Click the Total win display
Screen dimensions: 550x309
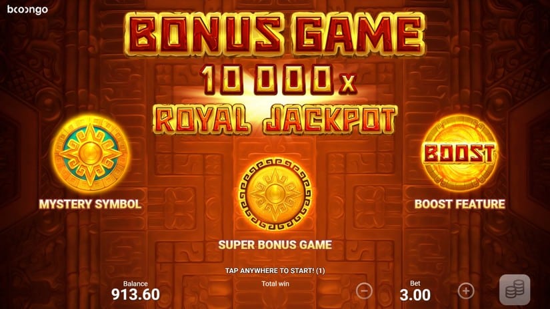pyautogui.click(x=275, y=284)
